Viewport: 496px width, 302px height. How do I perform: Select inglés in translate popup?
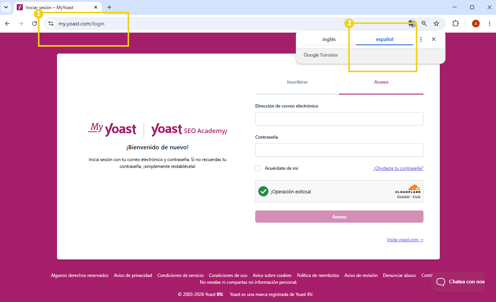(x=329, y=39)
